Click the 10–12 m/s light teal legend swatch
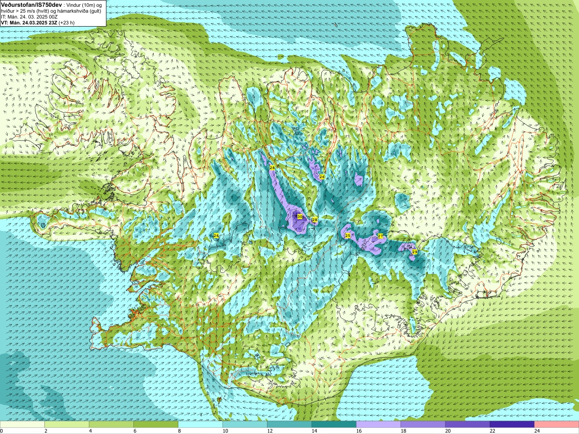Screen dimensions: 579x434 pyautogui.click(x=245, y=425)
